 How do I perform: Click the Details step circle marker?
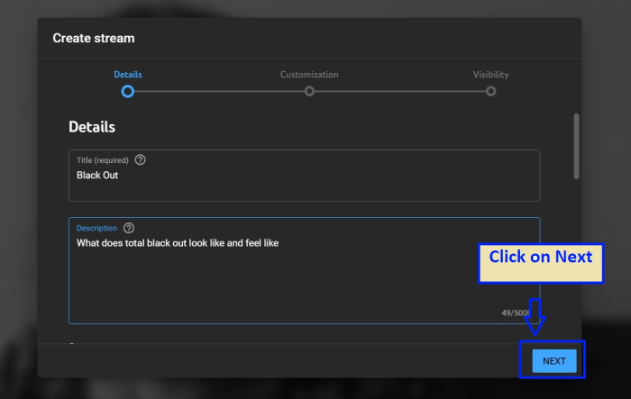click(x=128, y=92)
